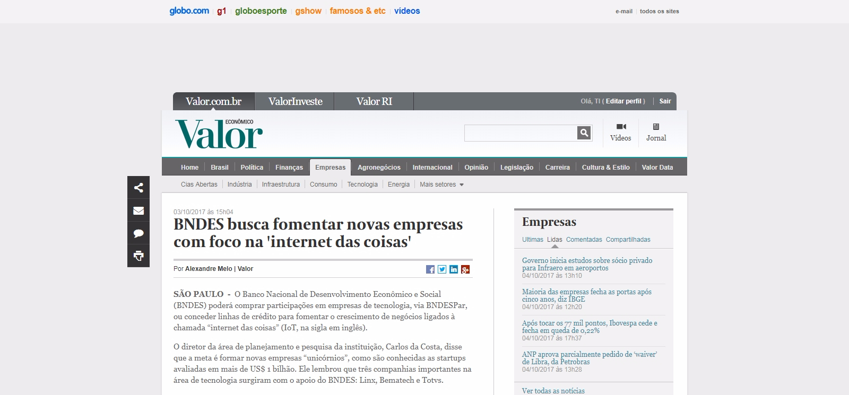Click the share icon in left sidebar
The width and height of the screenshot is (849, 395).
pyautogui.click(x=138, y=188)
